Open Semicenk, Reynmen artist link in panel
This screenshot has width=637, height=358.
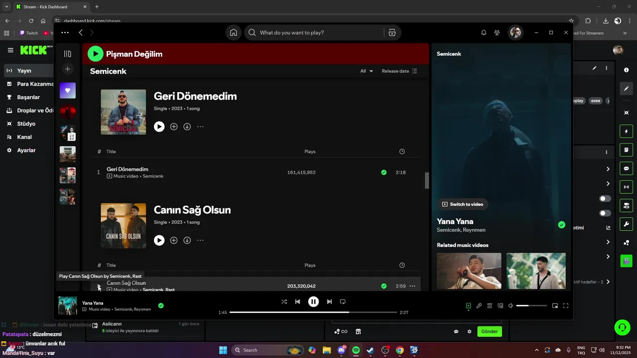pyautogui.click(x=461, y=230)
